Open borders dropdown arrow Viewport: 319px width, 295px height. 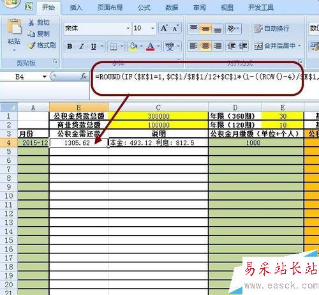(x=122, y=46)
